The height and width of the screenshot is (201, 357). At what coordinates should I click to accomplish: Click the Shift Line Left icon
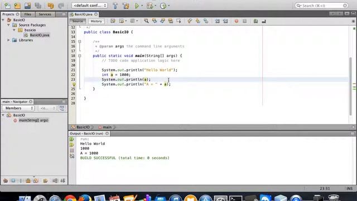[217, 21]
